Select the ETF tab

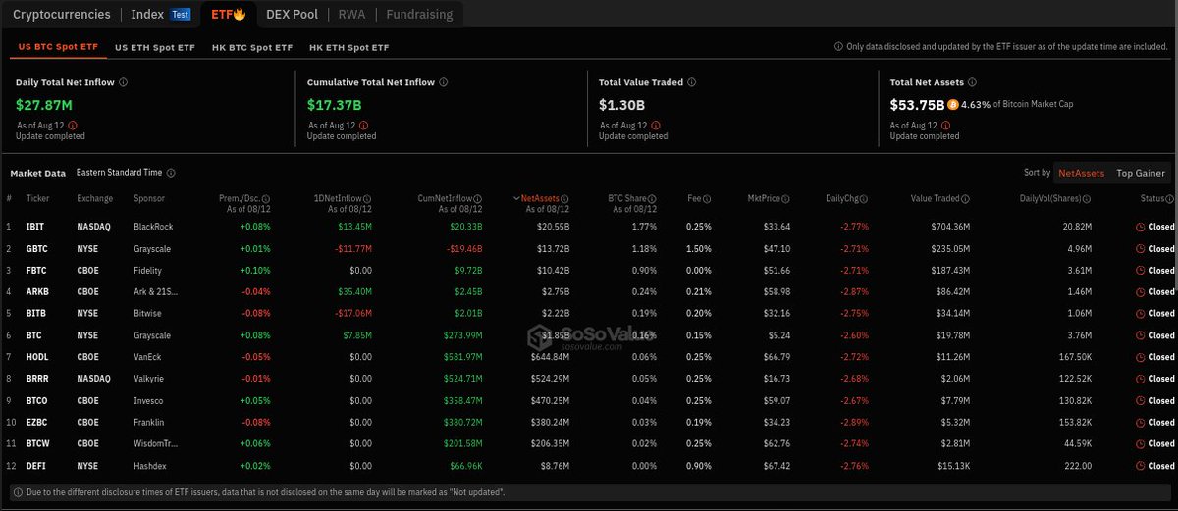228,14
